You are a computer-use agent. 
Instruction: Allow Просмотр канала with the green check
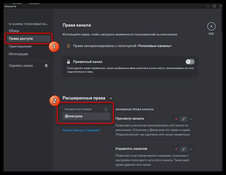pos(191,119)
